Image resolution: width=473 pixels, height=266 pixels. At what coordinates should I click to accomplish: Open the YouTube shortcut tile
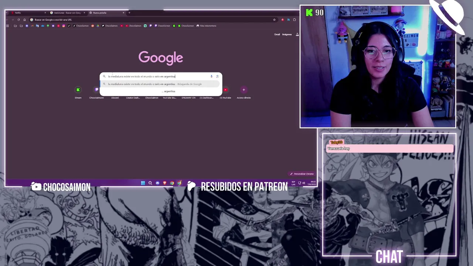225,92
